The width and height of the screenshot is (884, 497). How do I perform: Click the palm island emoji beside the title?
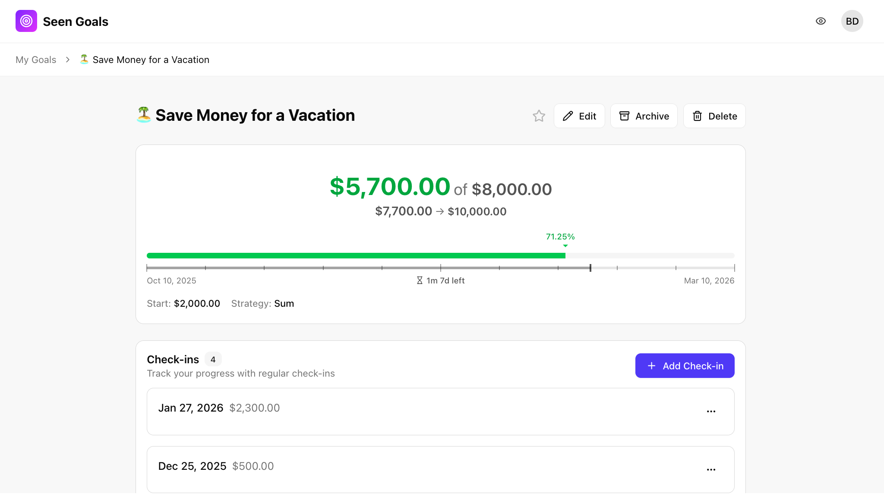144,115
